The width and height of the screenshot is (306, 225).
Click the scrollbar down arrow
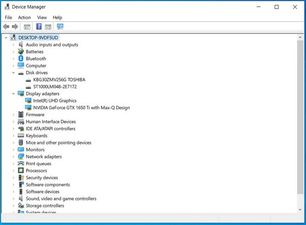300,209
